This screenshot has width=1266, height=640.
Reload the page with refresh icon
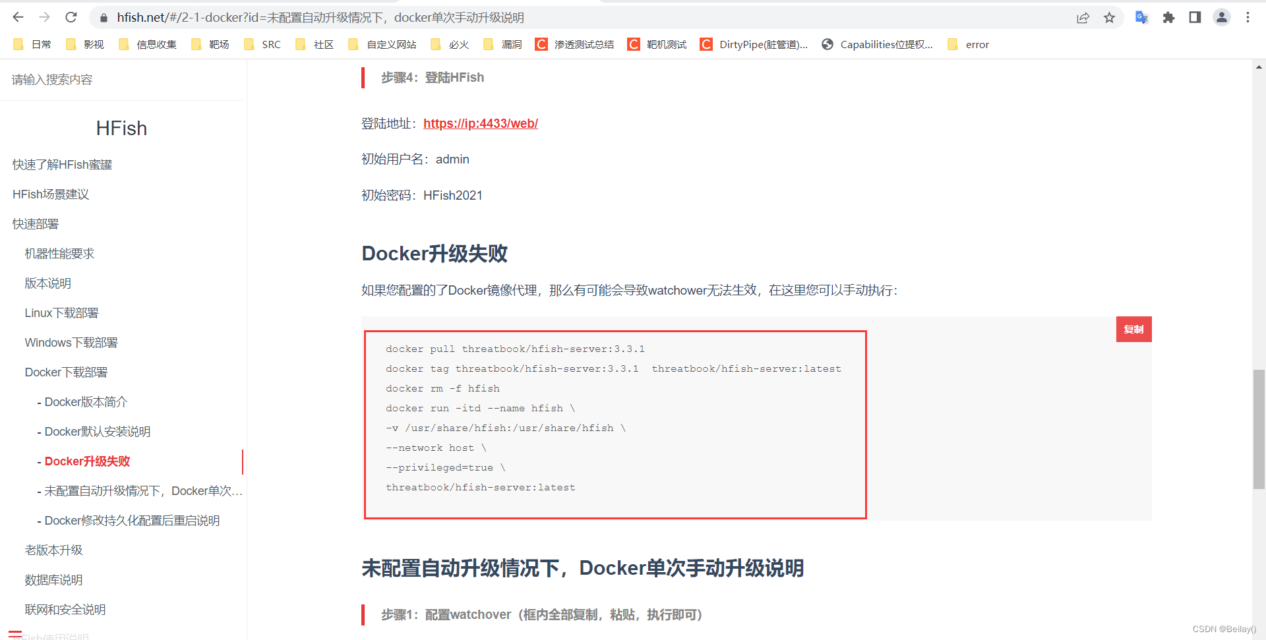71,18
